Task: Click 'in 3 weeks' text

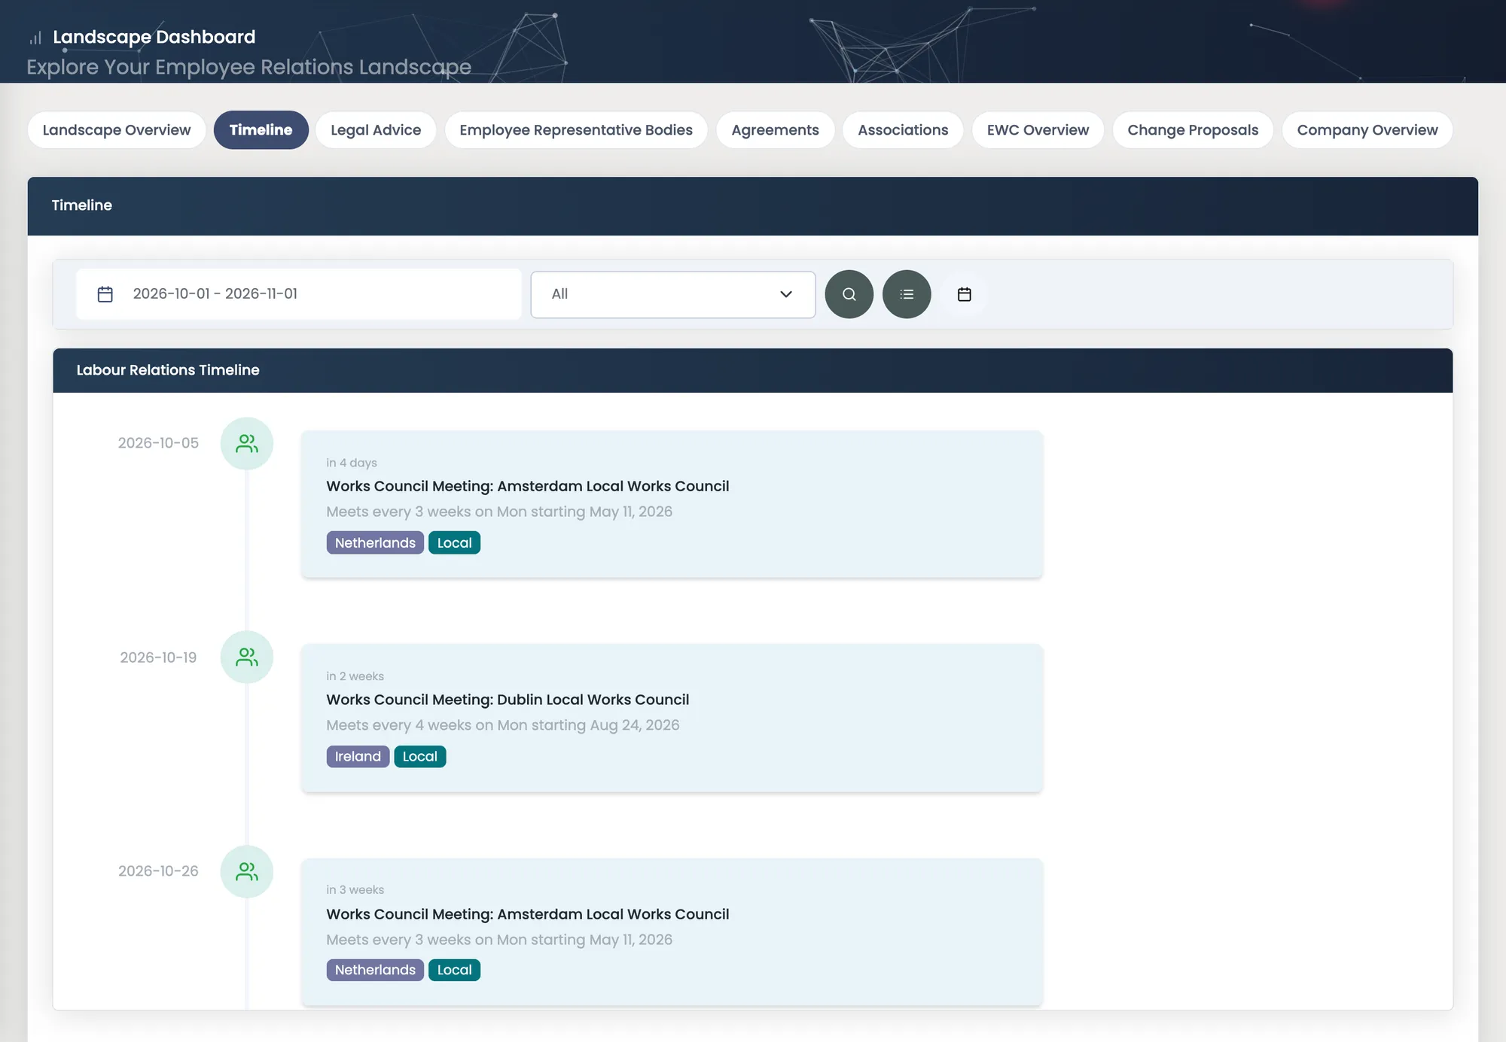Action: click(355, 890)
